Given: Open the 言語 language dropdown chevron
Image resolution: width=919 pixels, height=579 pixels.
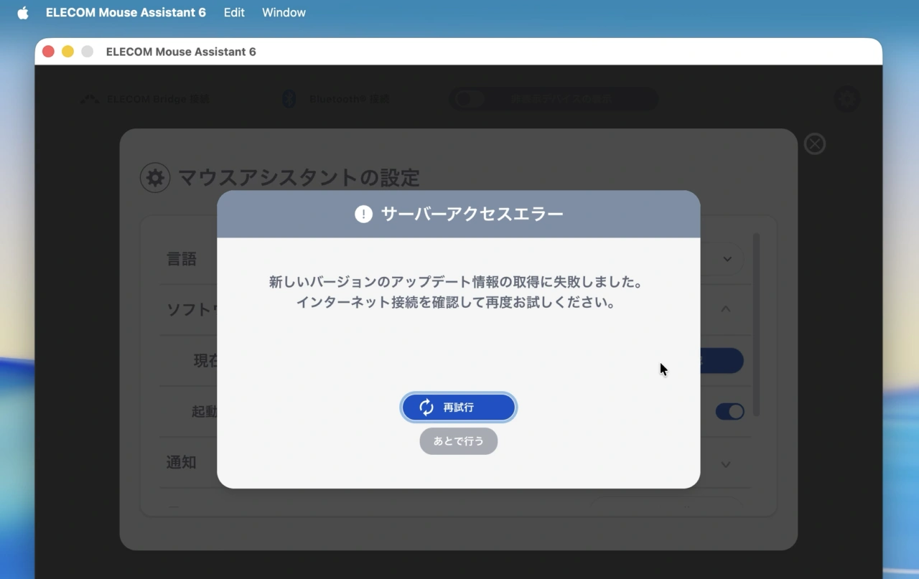Looking at the screenshot, I should coord(727,259).
